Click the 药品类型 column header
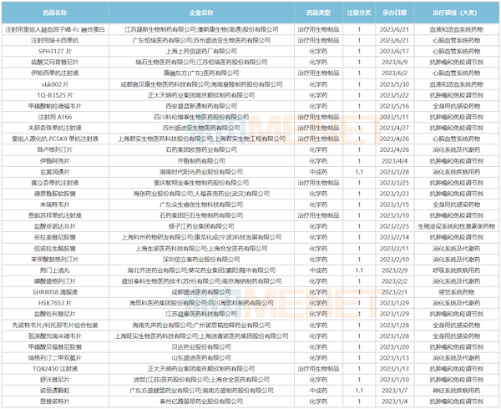Screen dimensions: 501x409 [x=318, y=13]
